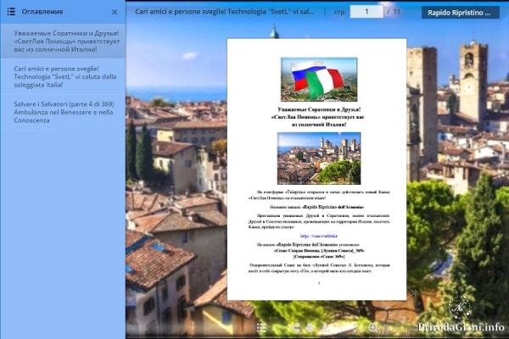Click the download icon in bottom toolbar
Screen dimensions: 509x339
pos(325,328)
